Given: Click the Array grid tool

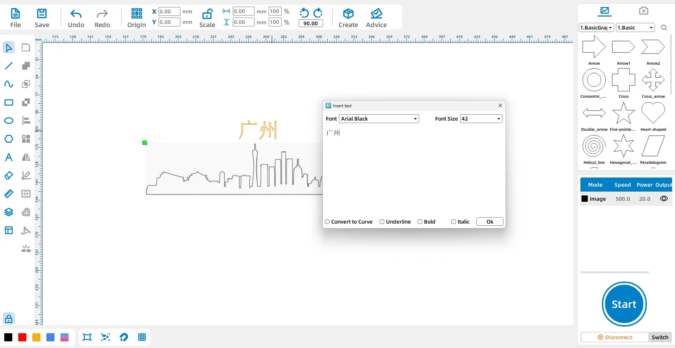Looking at the screenshot, I should coord(26,139).
